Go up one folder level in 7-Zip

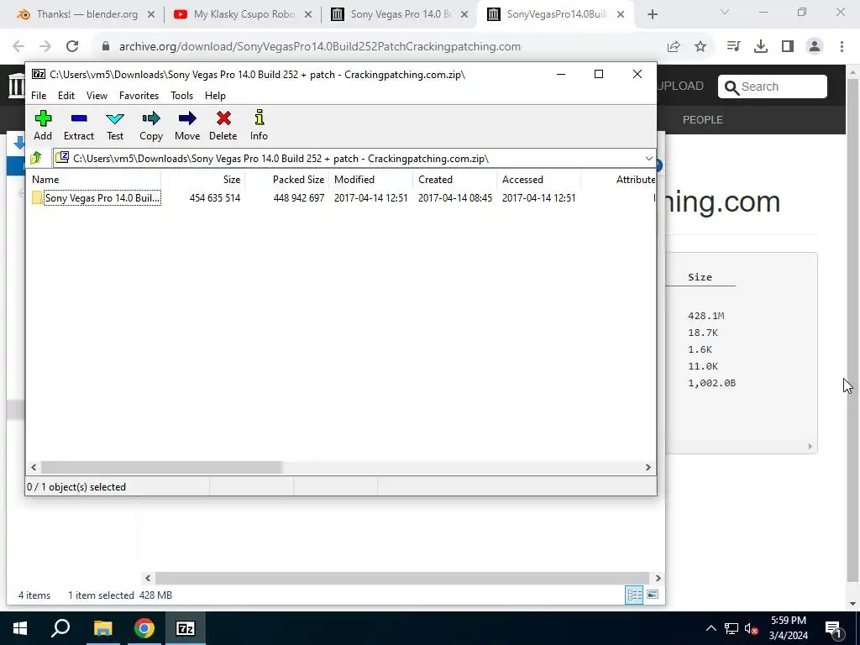[x=36, y=159]
